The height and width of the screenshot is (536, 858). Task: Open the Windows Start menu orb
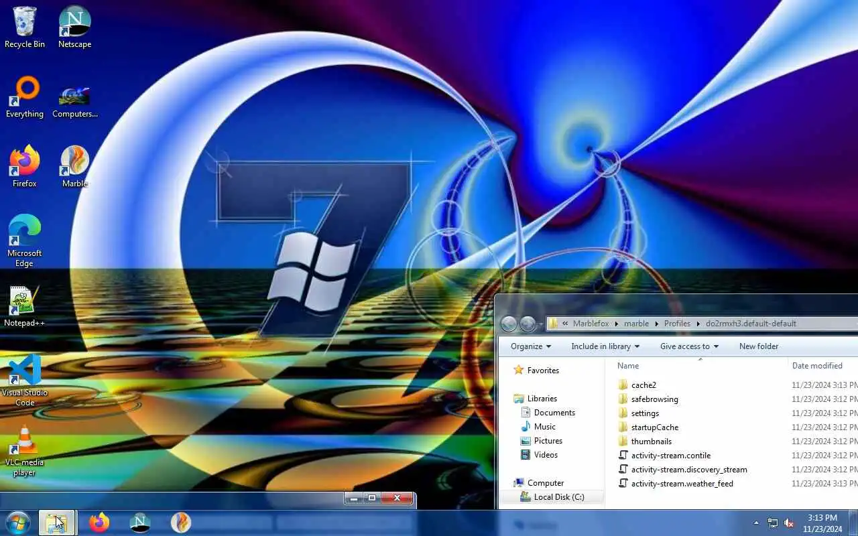click(x=18, y=523)
